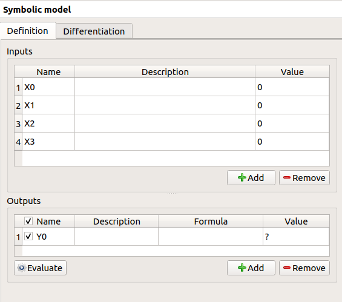Click the Value cell of X3
342x302 pixels.
pyautogui.click(x=292, y=141)
